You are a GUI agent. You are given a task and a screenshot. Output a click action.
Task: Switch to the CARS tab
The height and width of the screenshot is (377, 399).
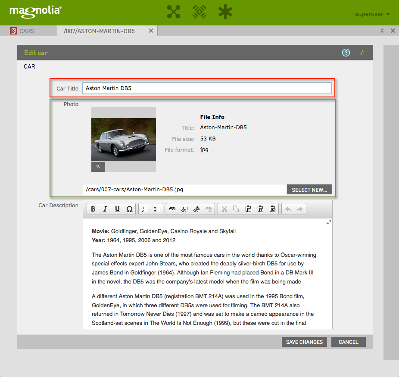pyautogui.click(x=27, y=31)
